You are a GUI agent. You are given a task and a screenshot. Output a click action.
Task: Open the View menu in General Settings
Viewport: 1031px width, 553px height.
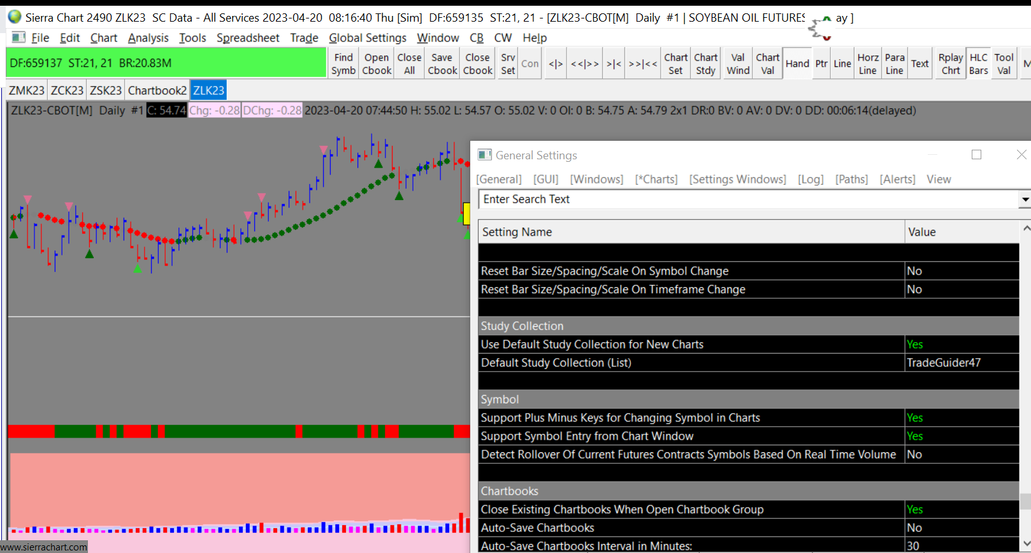939,179
